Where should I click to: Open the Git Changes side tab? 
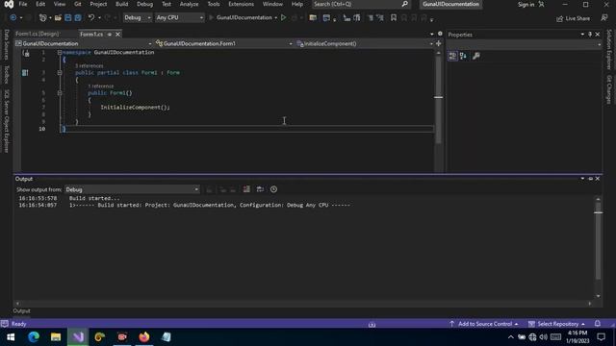[609, 89]
